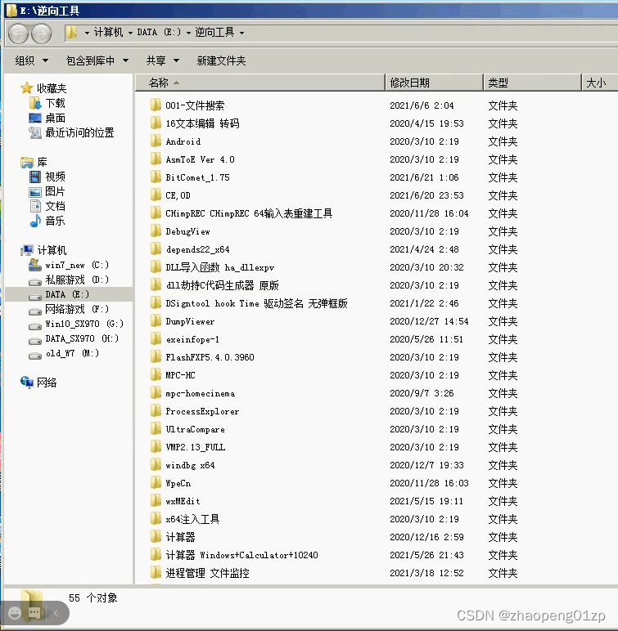Select folder FlashFXP5.4.0.3960
This screenshot has width=618, height=631.
[x=210, y=357]
